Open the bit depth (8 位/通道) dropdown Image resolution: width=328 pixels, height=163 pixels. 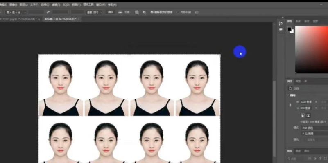click(x=314, y=133)
